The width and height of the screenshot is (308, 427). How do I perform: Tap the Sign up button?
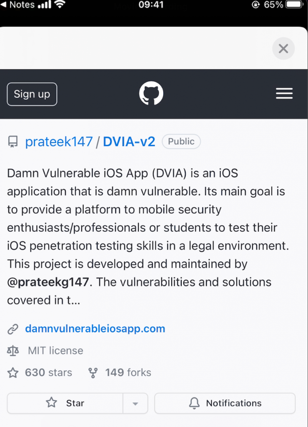point(32,94)
